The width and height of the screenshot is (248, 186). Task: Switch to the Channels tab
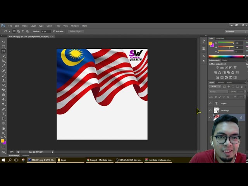(x=220, y=83)
